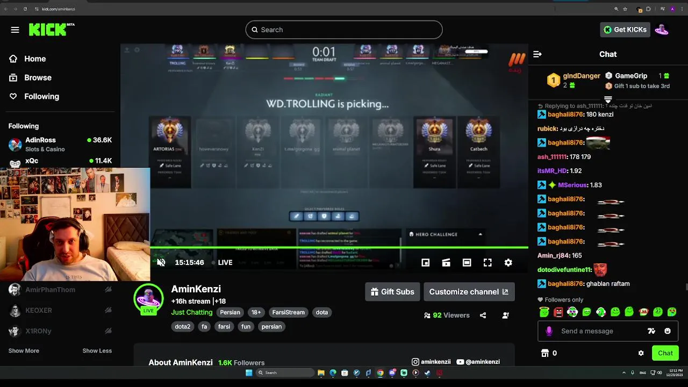This screenshot has height=387, width=688.
Task: Click the chat translate/format icon
Action: pos(651,331)
